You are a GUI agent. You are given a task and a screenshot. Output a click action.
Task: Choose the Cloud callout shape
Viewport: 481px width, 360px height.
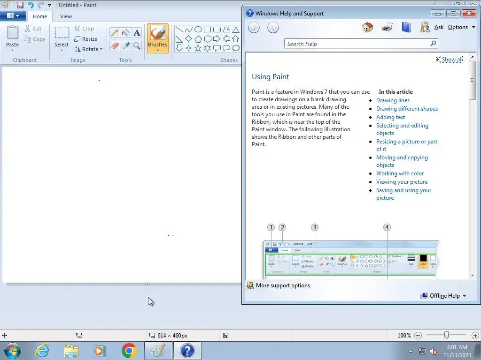pyautogui.click(x=236, y=48)
